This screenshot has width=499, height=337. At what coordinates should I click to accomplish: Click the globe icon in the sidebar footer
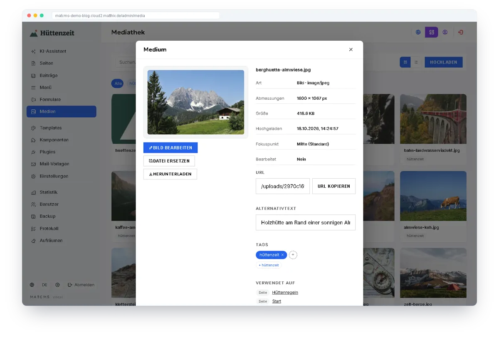click(32, 285)
